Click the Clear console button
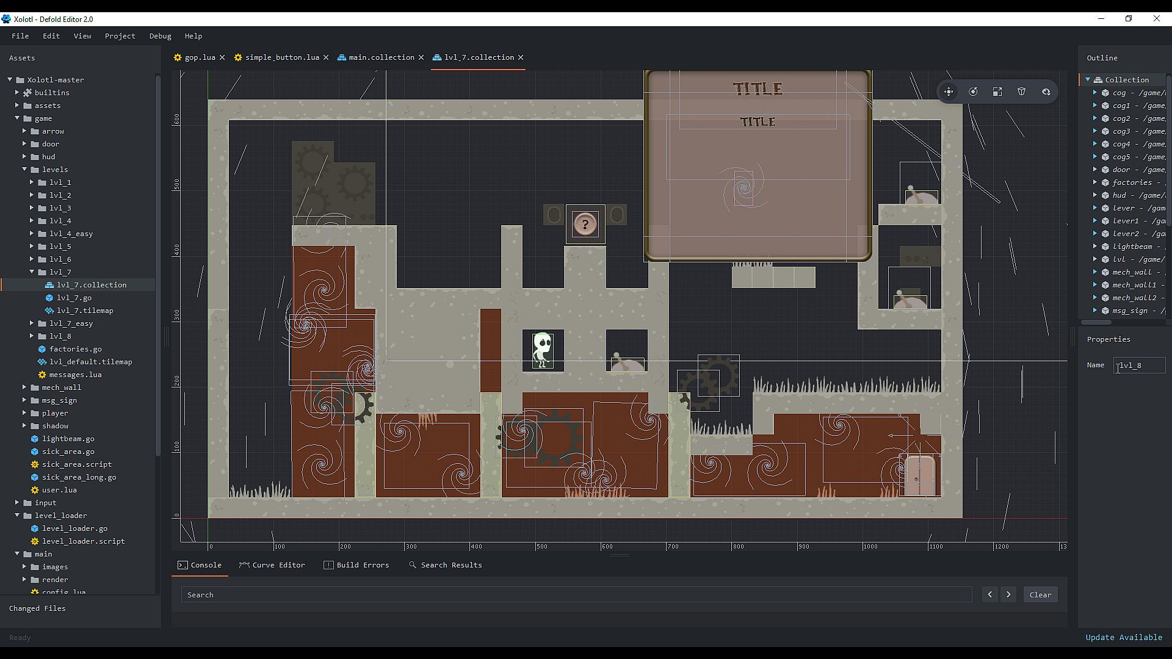Image resolution: width=1172 pixels, height=659 pixels. pos(1040,595)
